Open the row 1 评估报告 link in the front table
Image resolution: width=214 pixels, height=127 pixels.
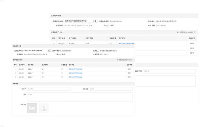click(75, 69)
